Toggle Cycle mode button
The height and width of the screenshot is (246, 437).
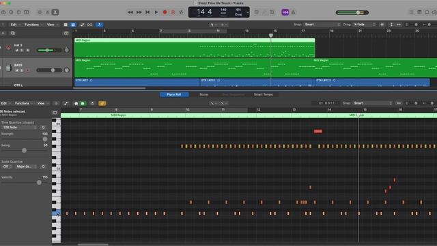181,12
